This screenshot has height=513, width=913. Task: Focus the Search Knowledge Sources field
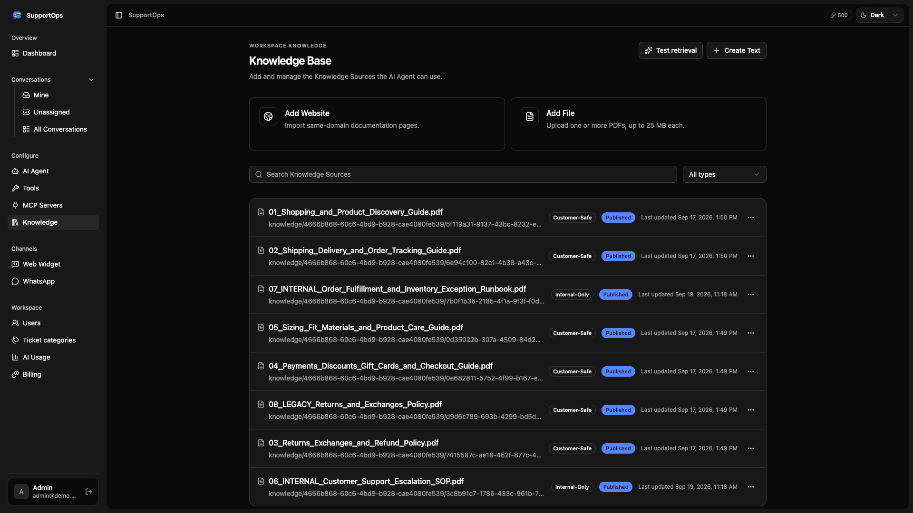(463, 174)
